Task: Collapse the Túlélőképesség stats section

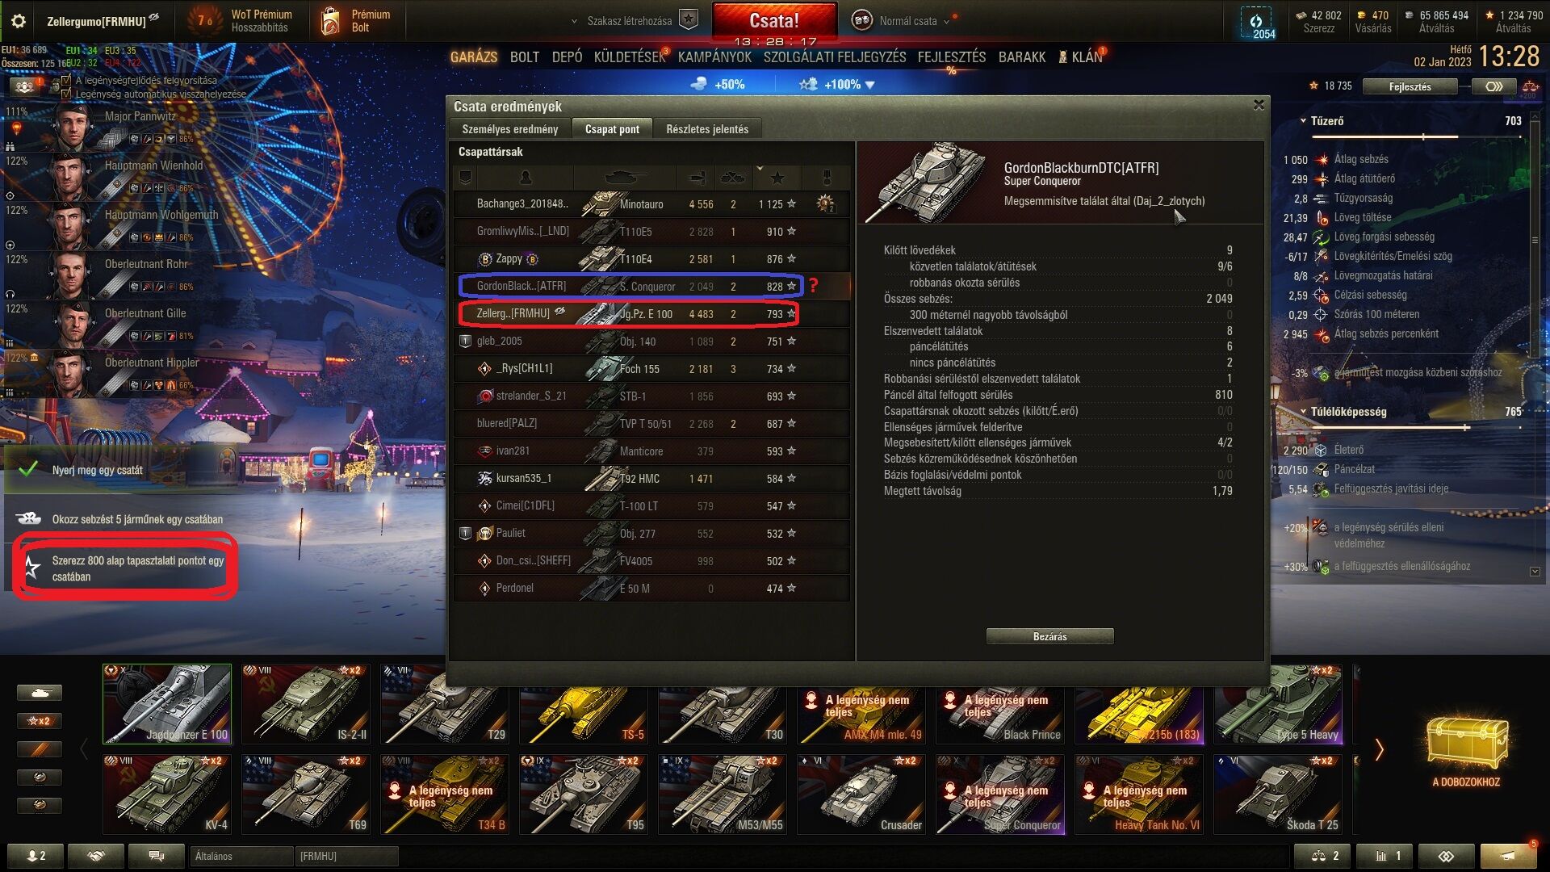Action: 1303,412
